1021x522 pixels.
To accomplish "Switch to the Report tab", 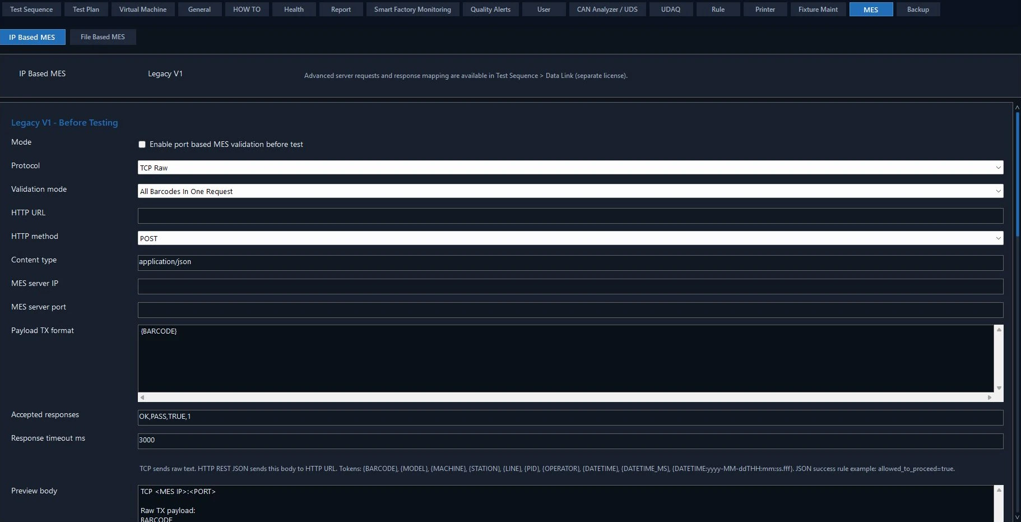I will click(x=341, y=10).
